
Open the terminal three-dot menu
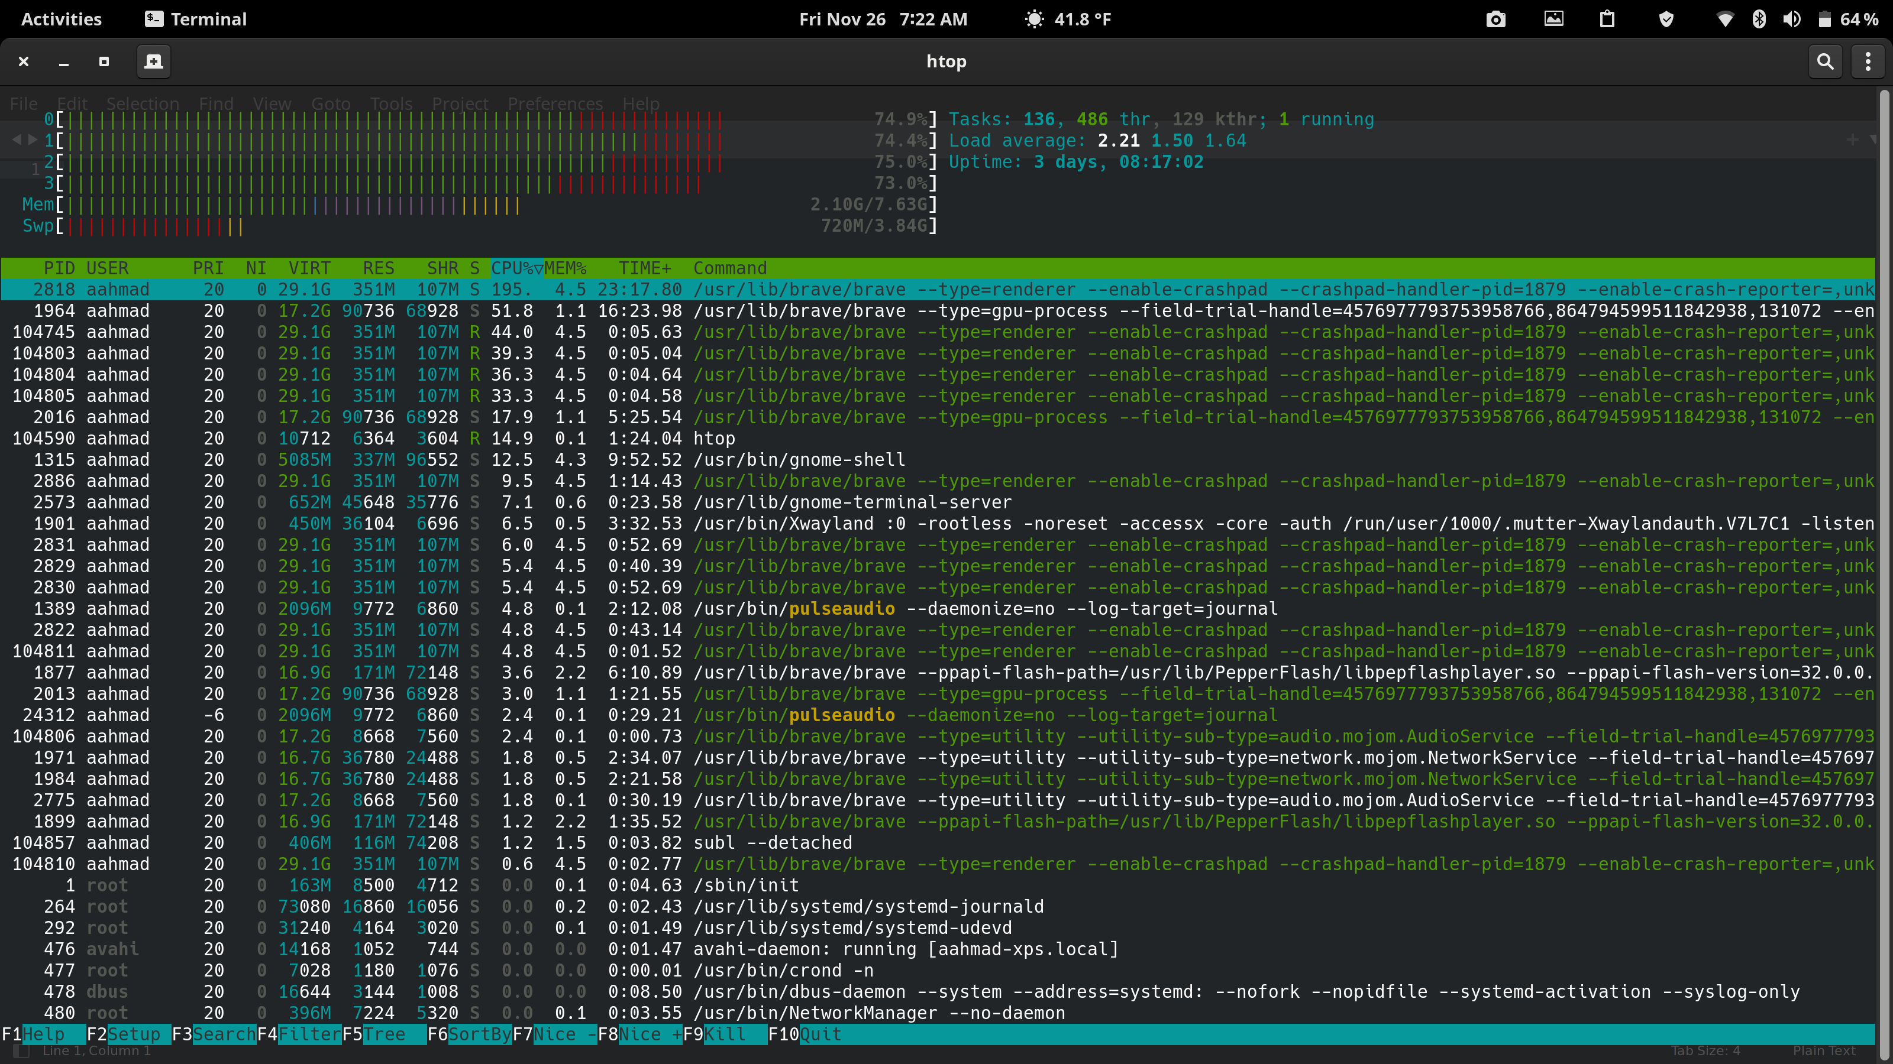coord(1868,61)
